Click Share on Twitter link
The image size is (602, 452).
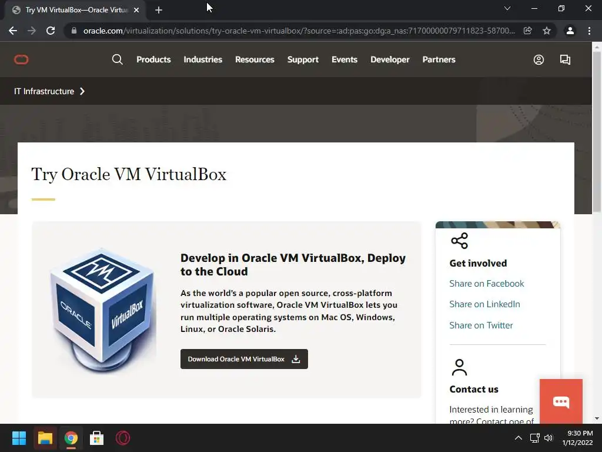481,325
